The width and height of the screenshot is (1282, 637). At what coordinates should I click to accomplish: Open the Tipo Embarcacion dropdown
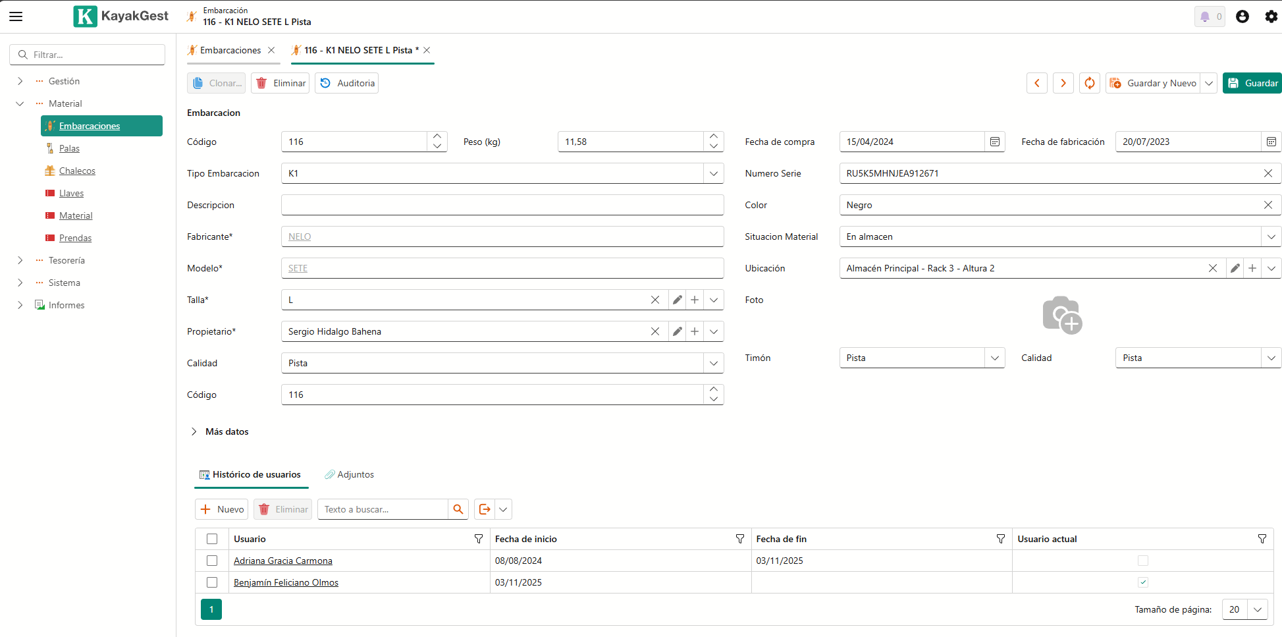coord(713,173)
